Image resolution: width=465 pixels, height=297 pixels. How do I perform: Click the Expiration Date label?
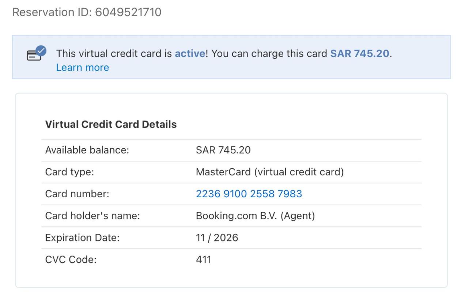coord(82,238)
